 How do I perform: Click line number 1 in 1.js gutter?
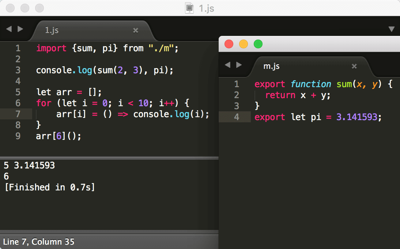pyautogui.click(x=18, y=48)
